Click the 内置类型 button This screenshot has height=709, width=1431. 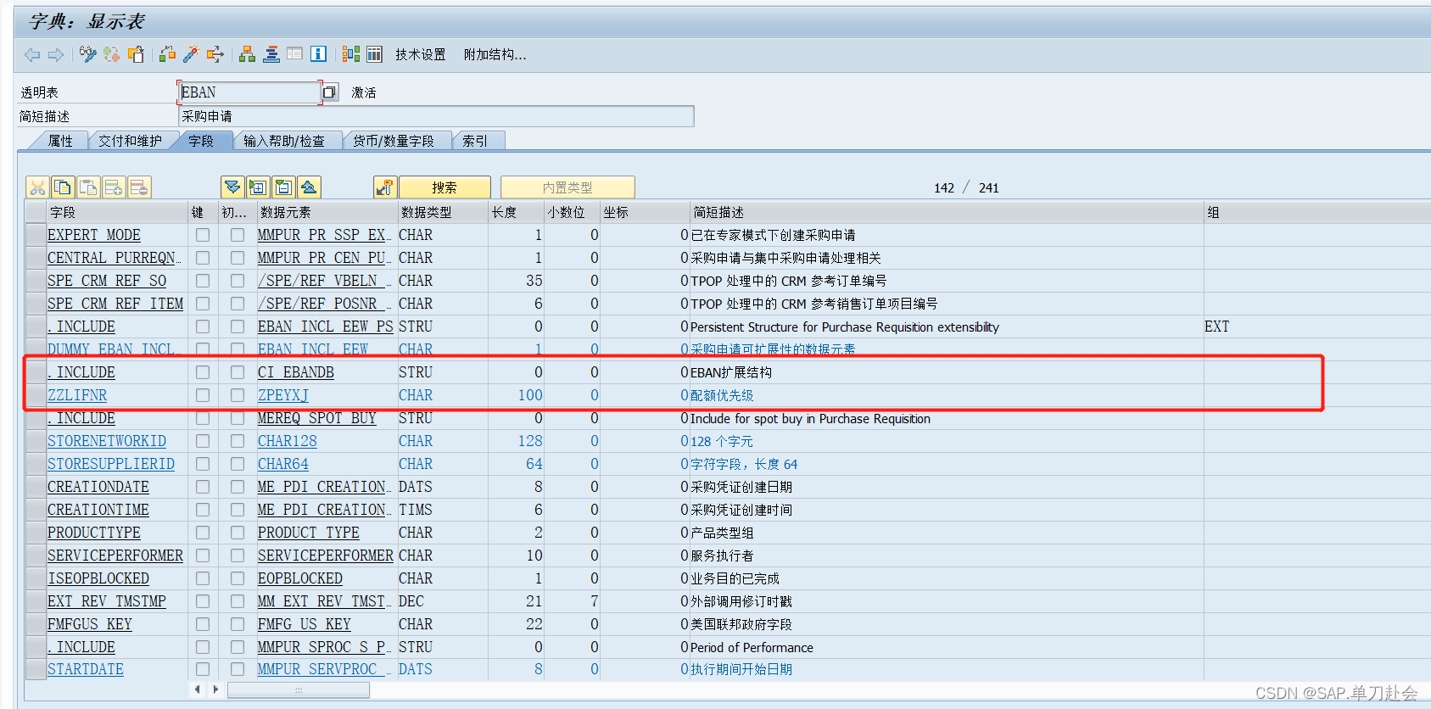(x=567, y=187)
